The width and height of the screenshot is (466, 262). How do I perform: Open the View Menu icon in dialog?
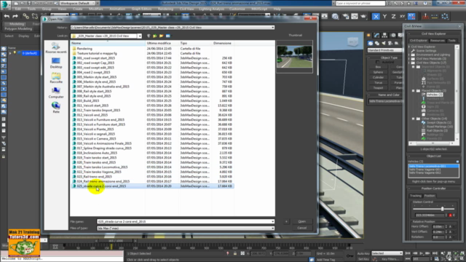[x=168, y=36]
